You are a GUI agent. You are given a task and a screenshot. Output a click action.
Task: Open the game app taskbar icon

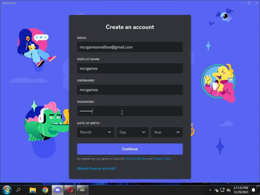tap(83, 190)
